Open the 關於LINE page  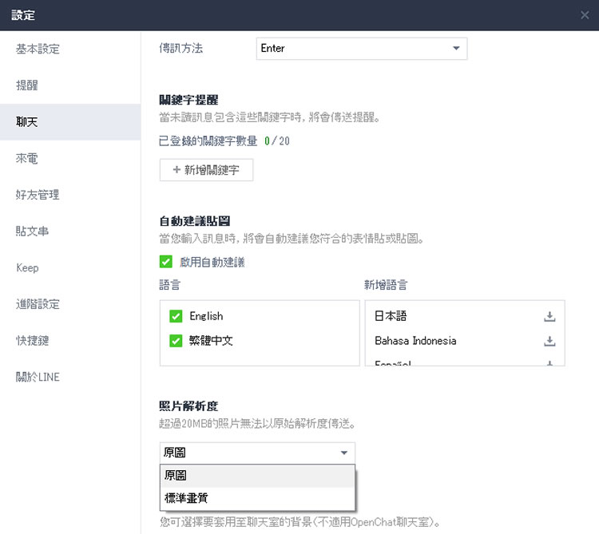(38, 377)
